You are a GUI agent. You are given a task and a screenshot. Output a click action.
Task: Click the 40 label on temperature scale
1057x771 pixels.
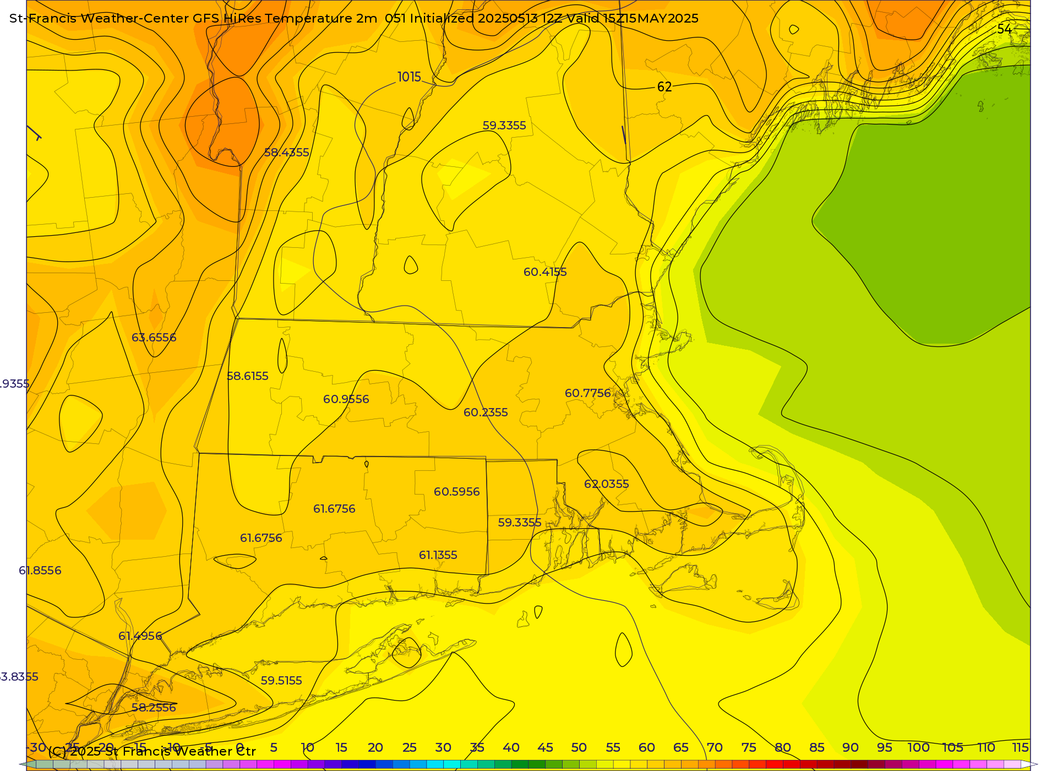[511, 747]
